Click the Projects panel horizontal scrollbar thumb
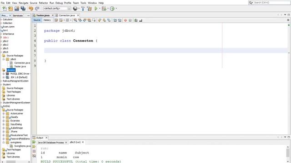The image size is (291, 163). tap(11, 162)
